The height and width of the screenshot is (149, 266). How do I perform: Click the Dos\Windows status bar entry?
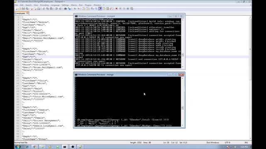(212, 142)
